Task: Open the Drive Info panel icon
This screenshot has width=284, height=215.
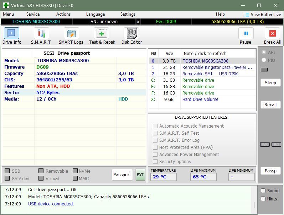Action: [11, 33]
